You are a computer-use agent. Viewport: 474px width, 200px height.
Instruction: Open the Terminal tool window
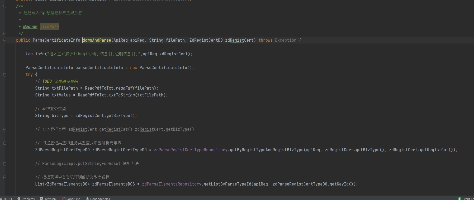coord(49,198)
